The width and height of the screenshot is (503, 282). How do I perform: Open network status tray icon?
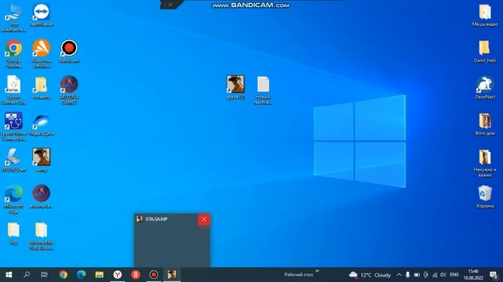[x=435, y=275]
